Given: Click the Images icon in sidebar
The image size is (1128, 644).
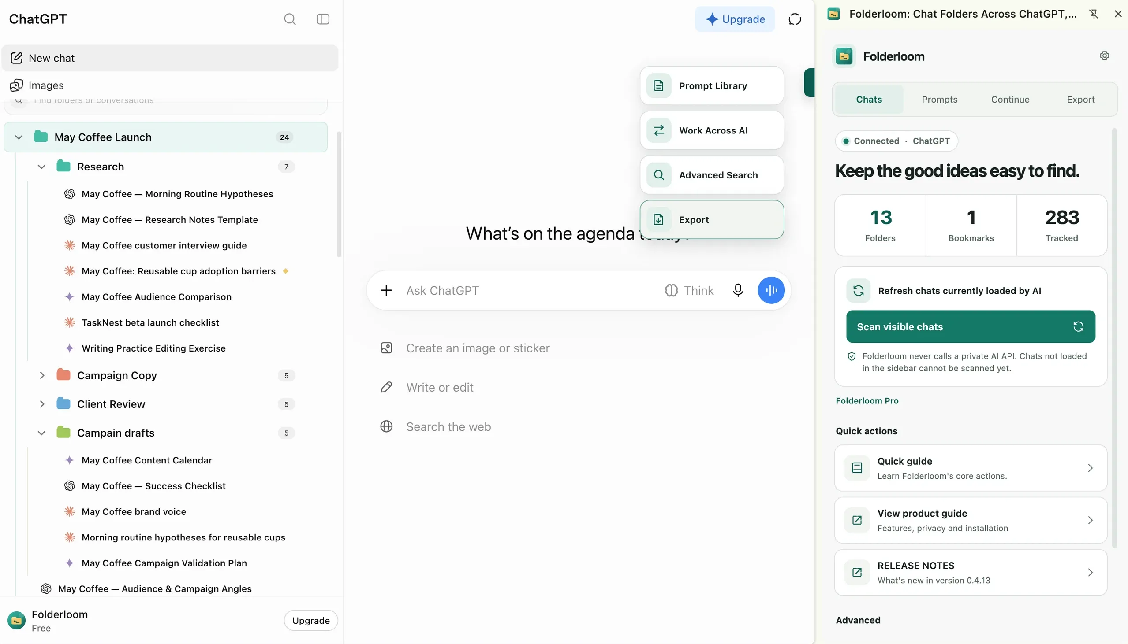Looking at the screenshot, I should (16, 85).
